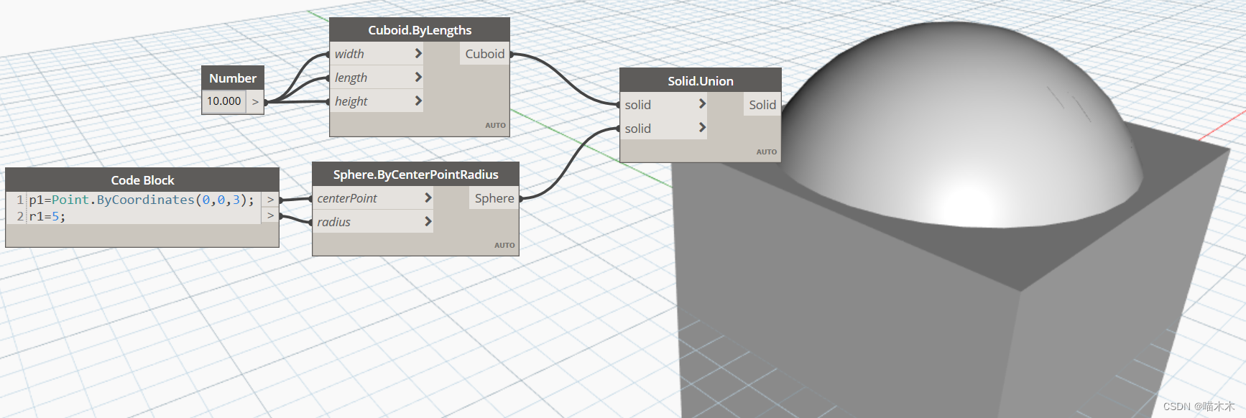Select the height input port
Screen dimensions: 1246x418
coord(377,101)
